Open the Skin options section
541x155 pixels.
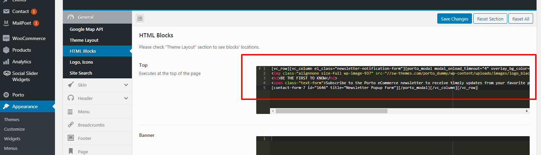(x=97, y=85)
